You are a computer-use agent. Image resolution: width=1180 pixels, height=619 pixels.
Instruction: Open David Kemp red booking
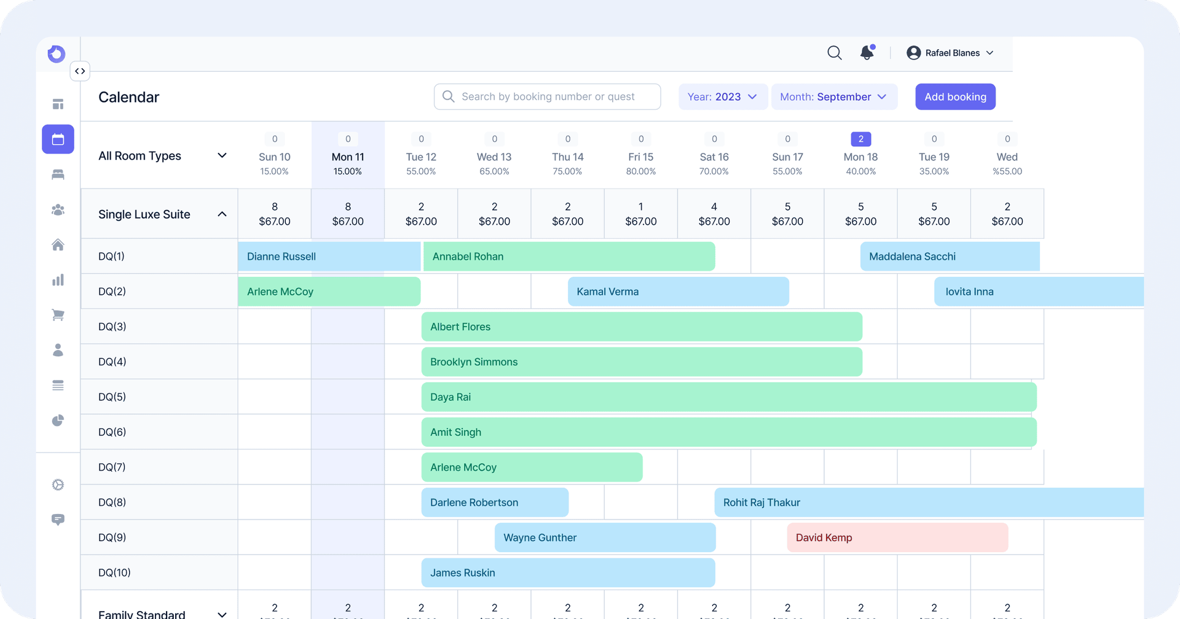(x=897, y=537)
